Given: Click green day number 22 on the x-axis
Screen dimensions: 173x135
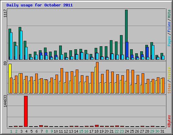Looking at the screenshot, I should coord(117,131).
